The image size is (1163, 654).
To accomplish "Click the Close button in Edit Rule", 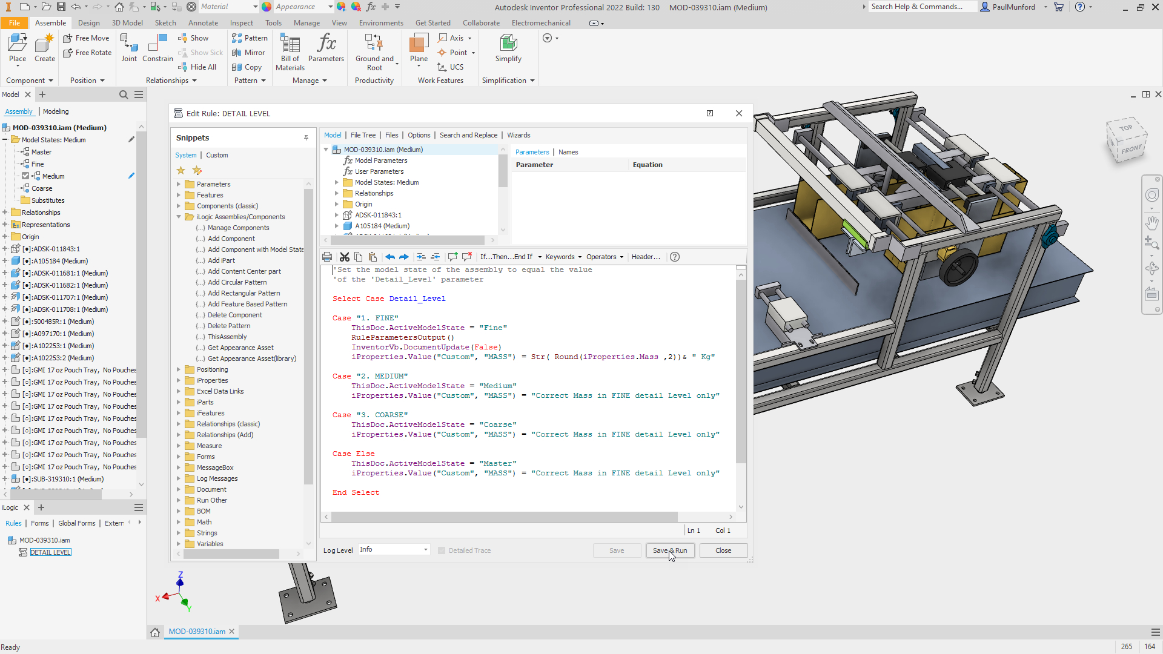I will tap(723, 550).
